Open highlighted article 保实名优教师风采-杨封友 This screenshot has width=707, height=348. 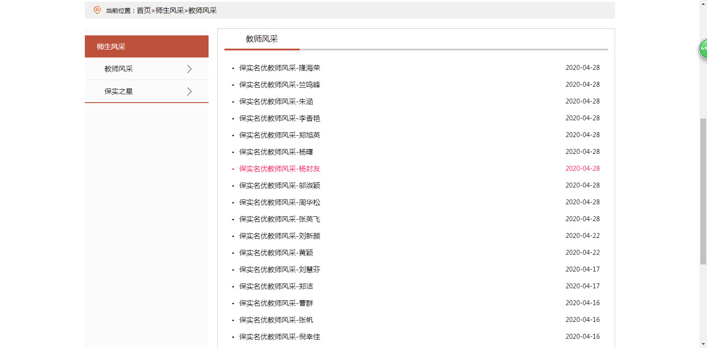tap(280, 169)
